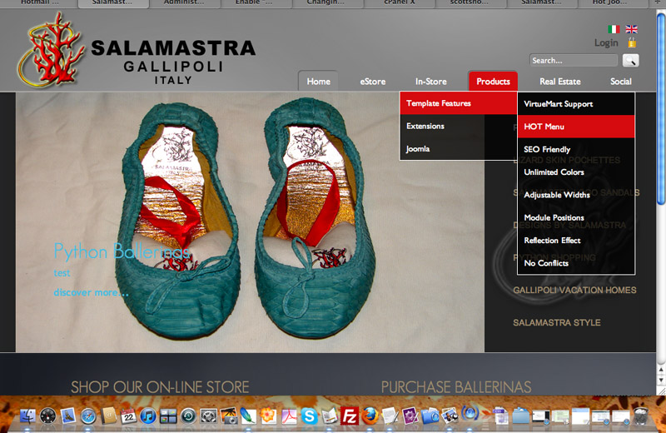Launch Safari compass icon in the dock

click(88, 416)
